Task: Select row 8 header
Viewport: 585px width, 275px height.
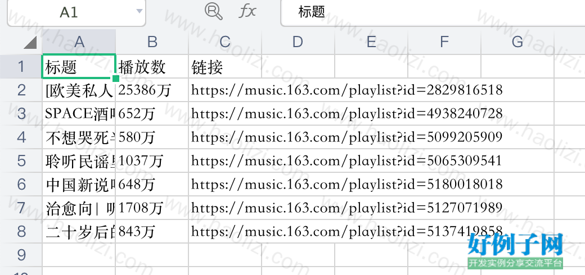Action: (x=21, y=231)
